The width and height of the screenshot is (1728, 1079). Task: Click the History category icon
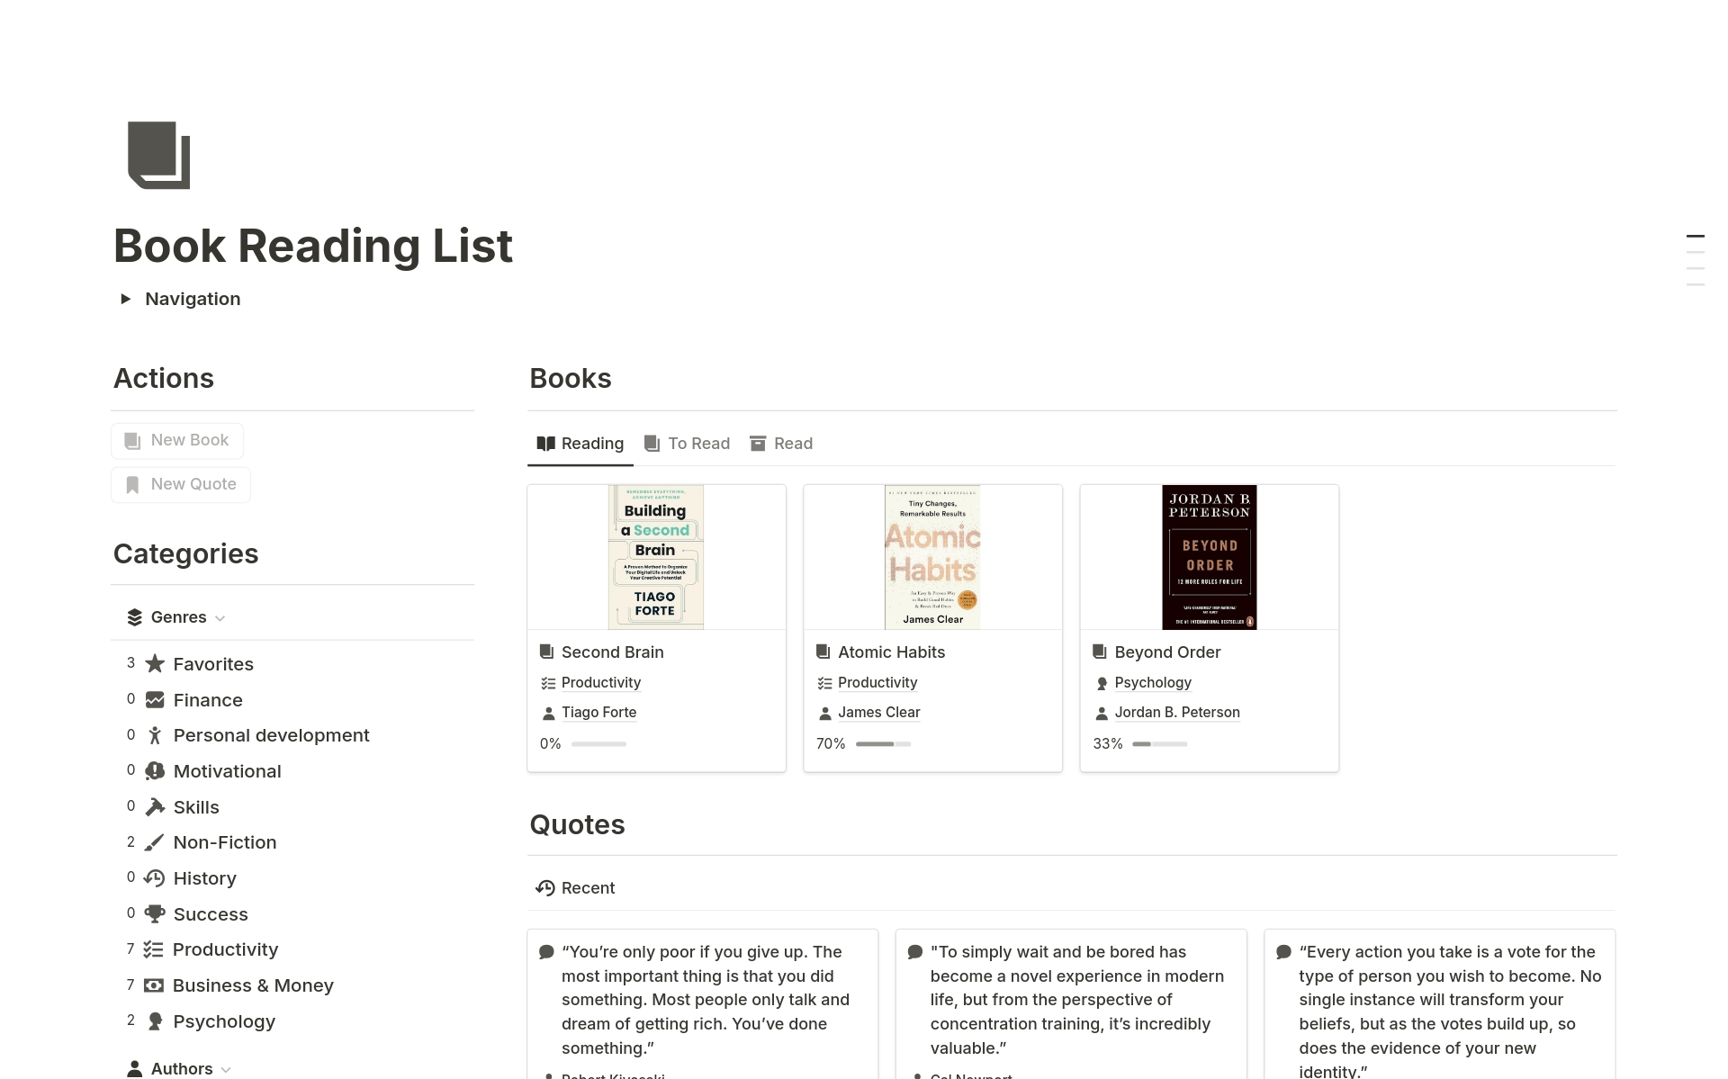coord(154,877)
